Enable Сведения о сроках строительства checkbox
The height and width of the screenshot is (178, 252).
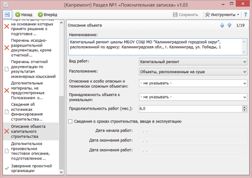(x=70, y=121)
